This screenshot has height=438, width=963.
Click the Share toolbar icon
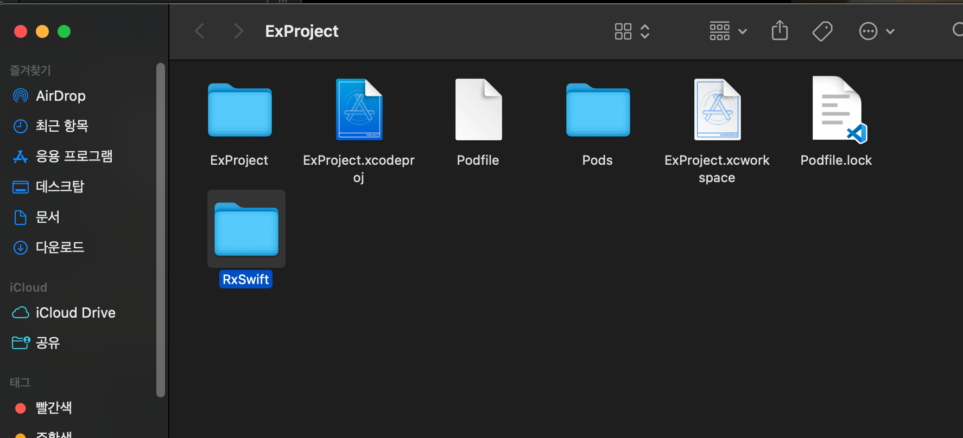[780, 30]
